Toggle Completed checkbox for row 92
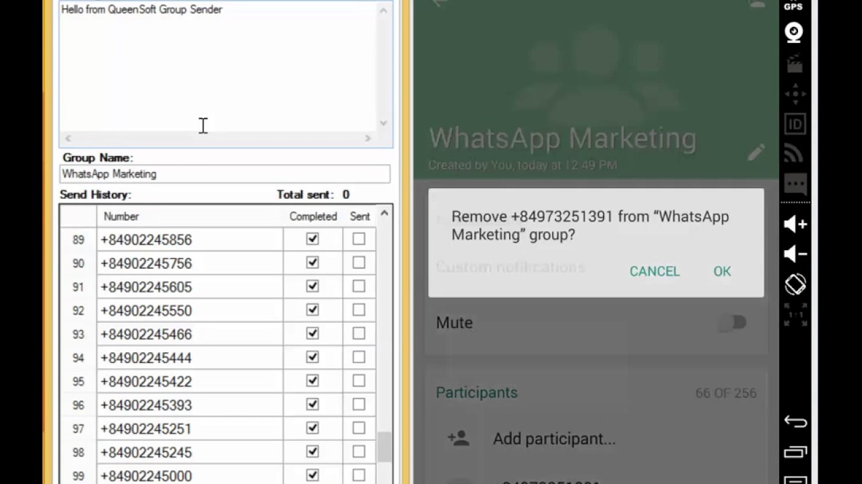 click(x=312, y=310)
